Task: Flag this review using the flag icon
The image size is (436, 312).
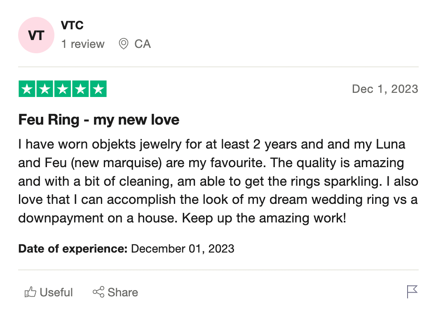Action: tap(412, 292)
